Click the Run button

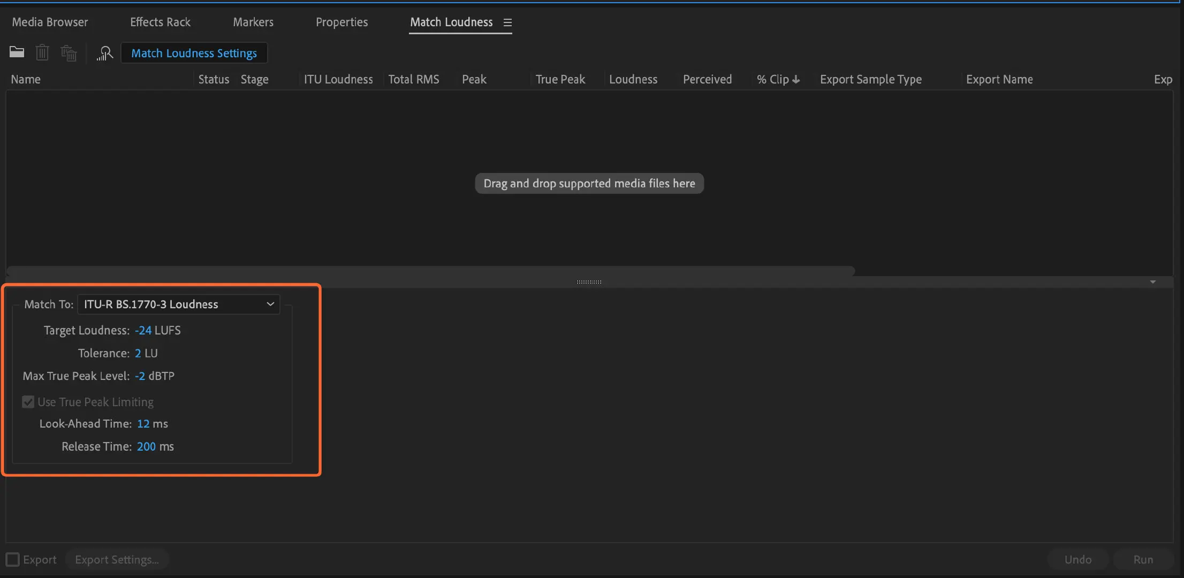(x=1143, y=559)
